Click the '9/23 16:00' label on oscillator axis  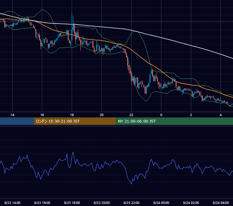(42, 203)
